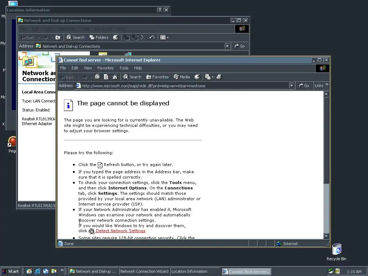Click the Status: Enabled text

point(36,110)
